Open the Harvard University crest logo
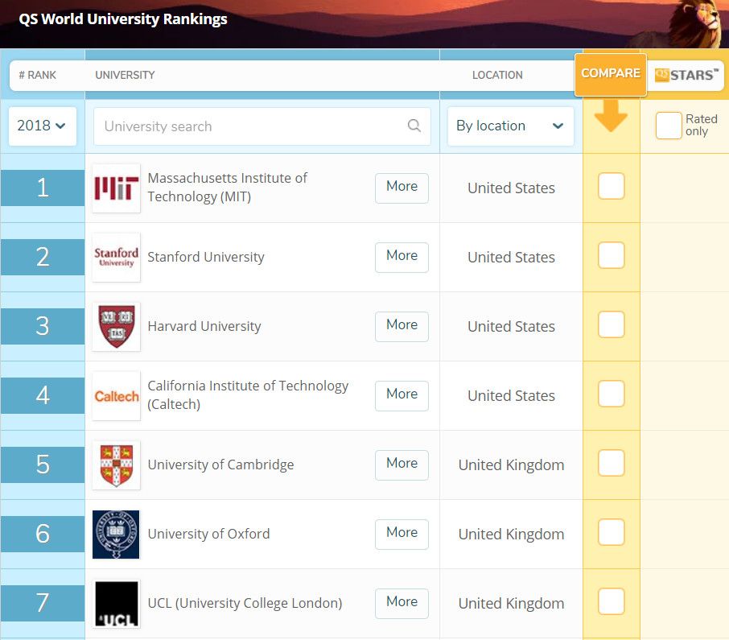Screen dimensions: 729x640 point(116,327)
